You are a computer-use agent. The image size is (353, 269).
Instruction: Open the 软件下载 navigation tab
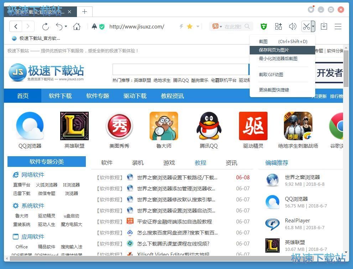(x=60, y=96)
